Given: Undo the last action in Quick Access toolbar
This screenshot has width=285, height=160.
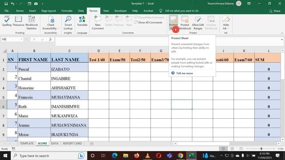Looking at the screenshot, I should [12, 4].
